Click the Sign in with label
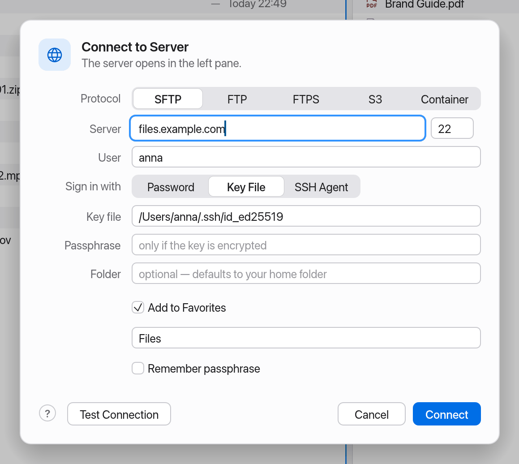 (93, 186)
